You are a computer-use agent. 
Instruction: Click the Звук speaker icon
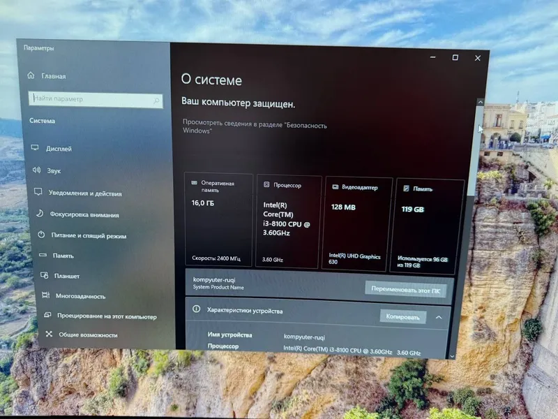36,170
